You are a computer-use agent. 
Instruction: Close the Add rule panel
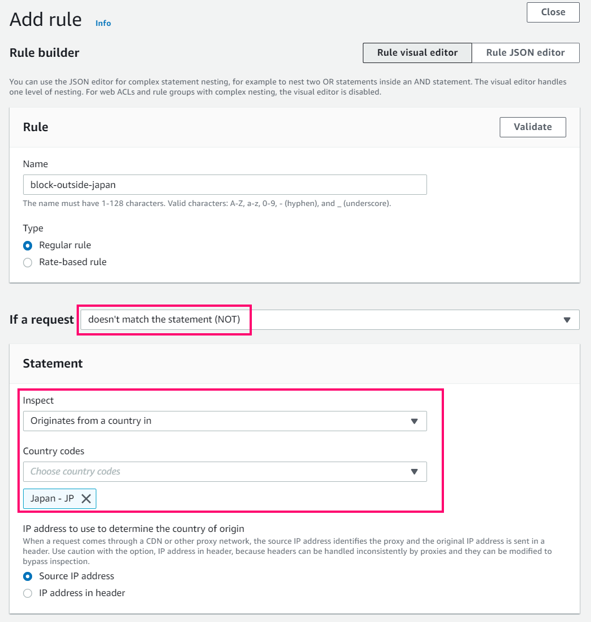click(x=553, y=12)
